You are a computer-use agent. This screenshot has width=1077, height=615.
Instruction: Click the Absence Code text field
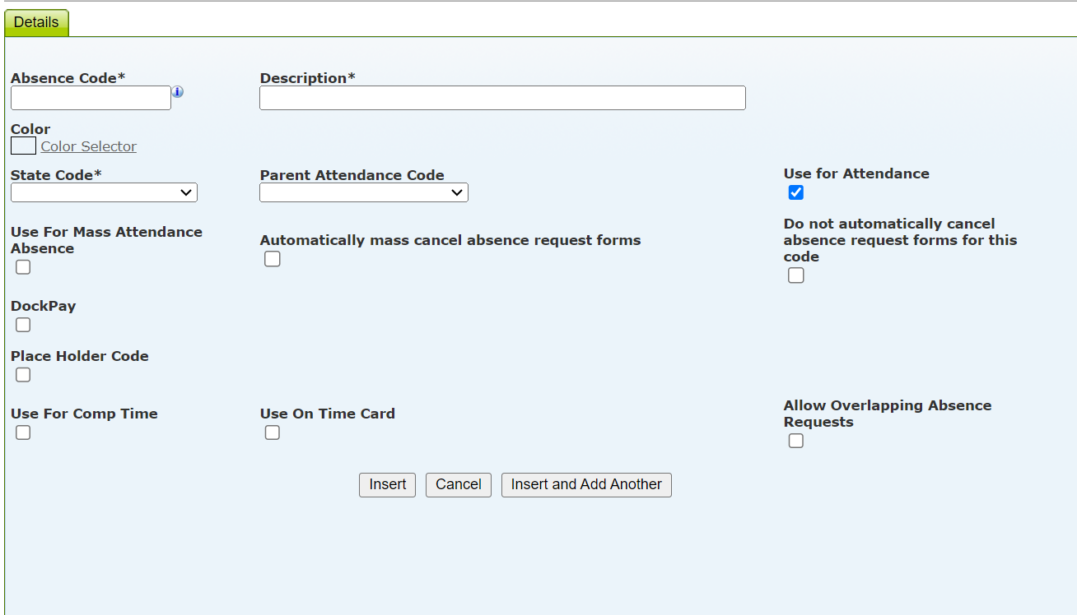click(x=91, y=98)
